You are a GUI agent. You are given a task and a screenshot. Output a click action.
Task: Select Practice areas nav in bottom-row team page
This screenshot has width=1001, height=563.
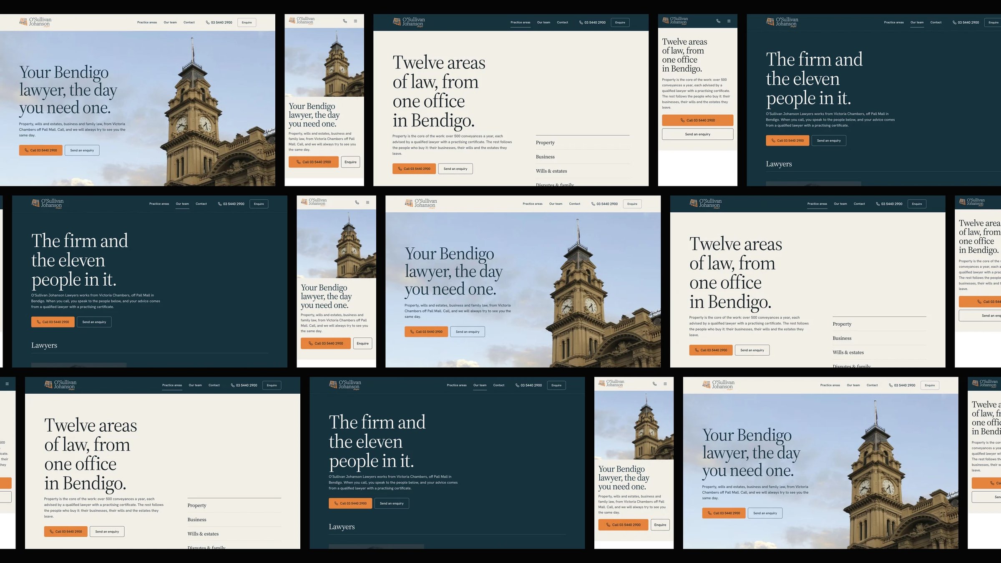[457, 385]
